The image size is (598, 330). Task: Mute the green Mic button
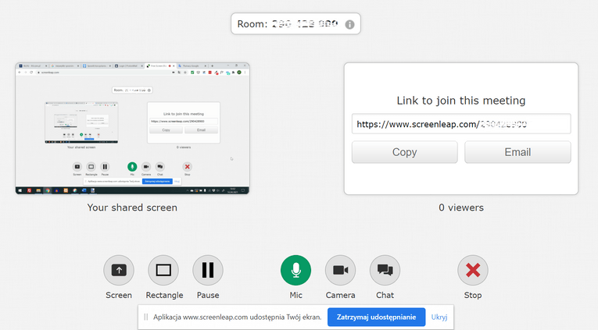click(295, 271)
